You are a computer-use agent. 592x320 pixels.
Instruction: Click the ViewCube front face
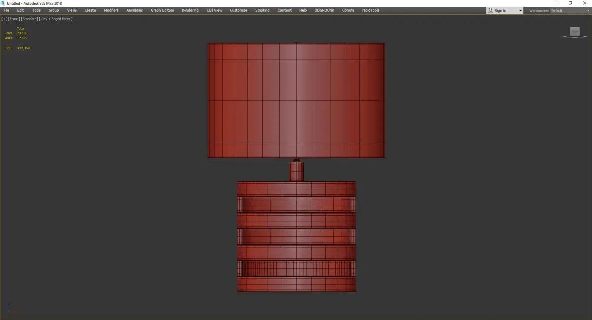[574, 32]
